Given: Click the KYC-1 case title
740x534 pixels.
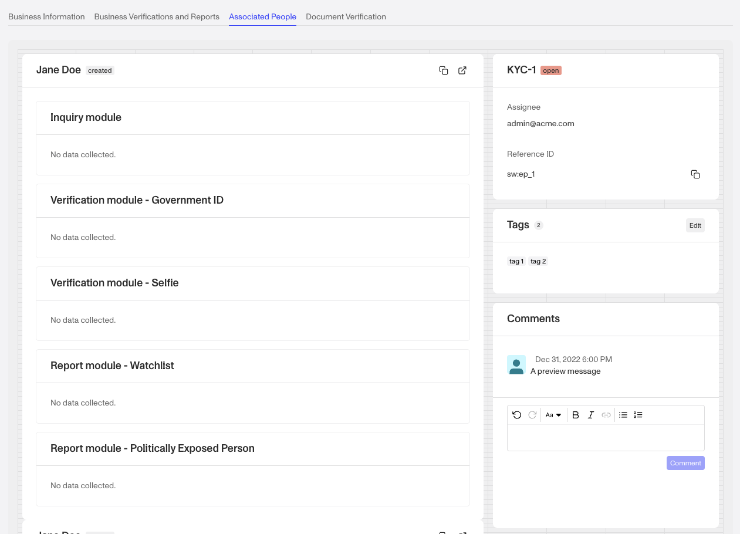Looking at the screenshot, I should coord(522,70).
